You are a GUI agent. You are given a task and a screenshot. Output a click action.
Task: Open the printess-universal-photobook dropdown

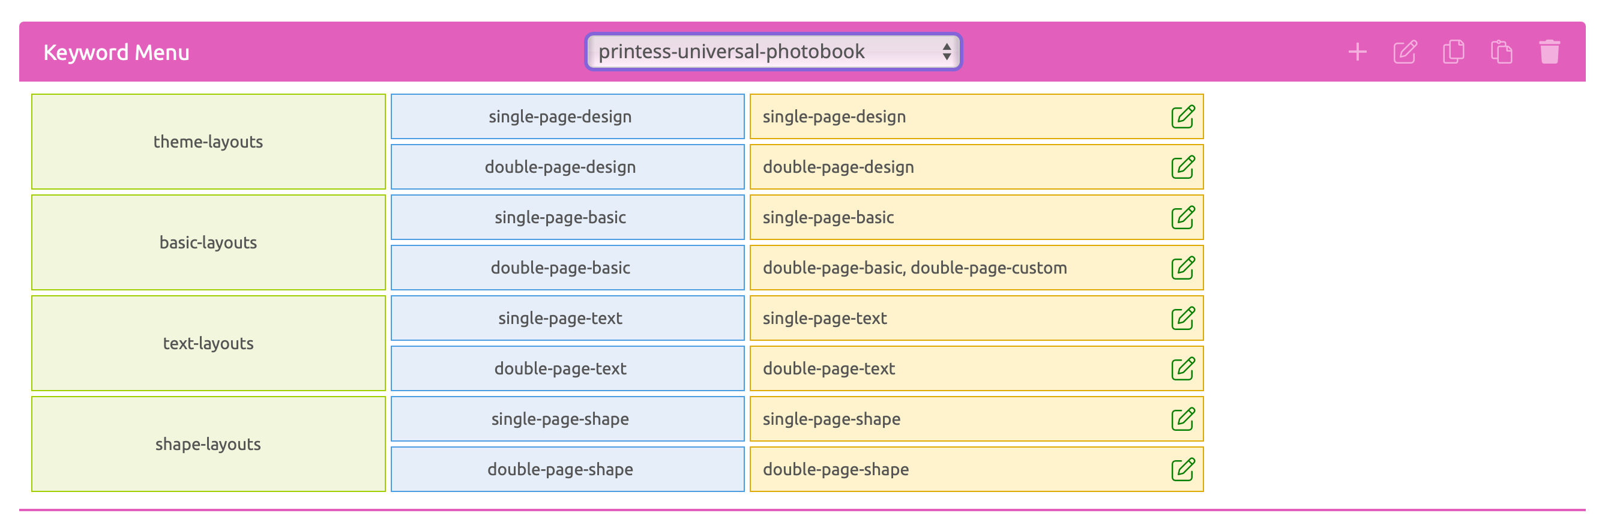[773, 52]
